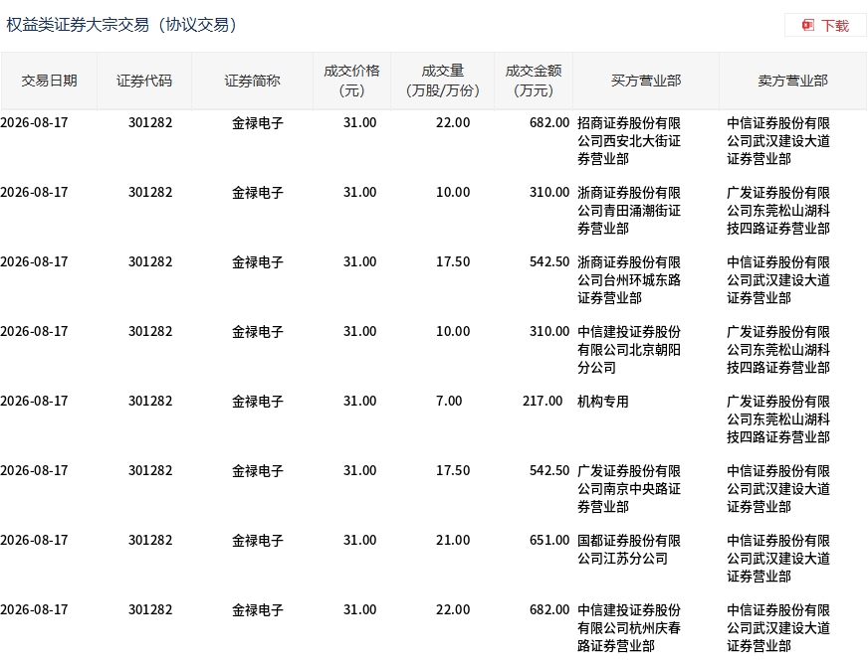This screenshot has height=668, width=868.
Task: Select the 成交量(万股/万份) column header
Action: point(442,81)
